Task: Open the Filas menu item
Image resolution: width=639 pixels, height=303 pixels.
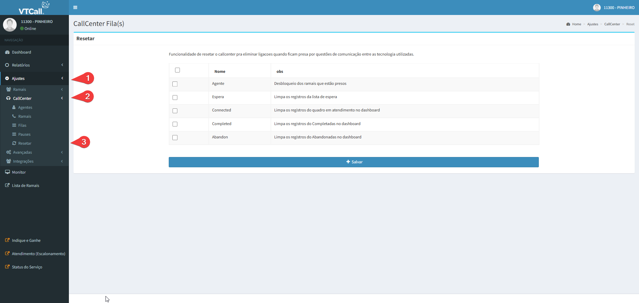Action: pyautogui.click(x=22, y=125)
